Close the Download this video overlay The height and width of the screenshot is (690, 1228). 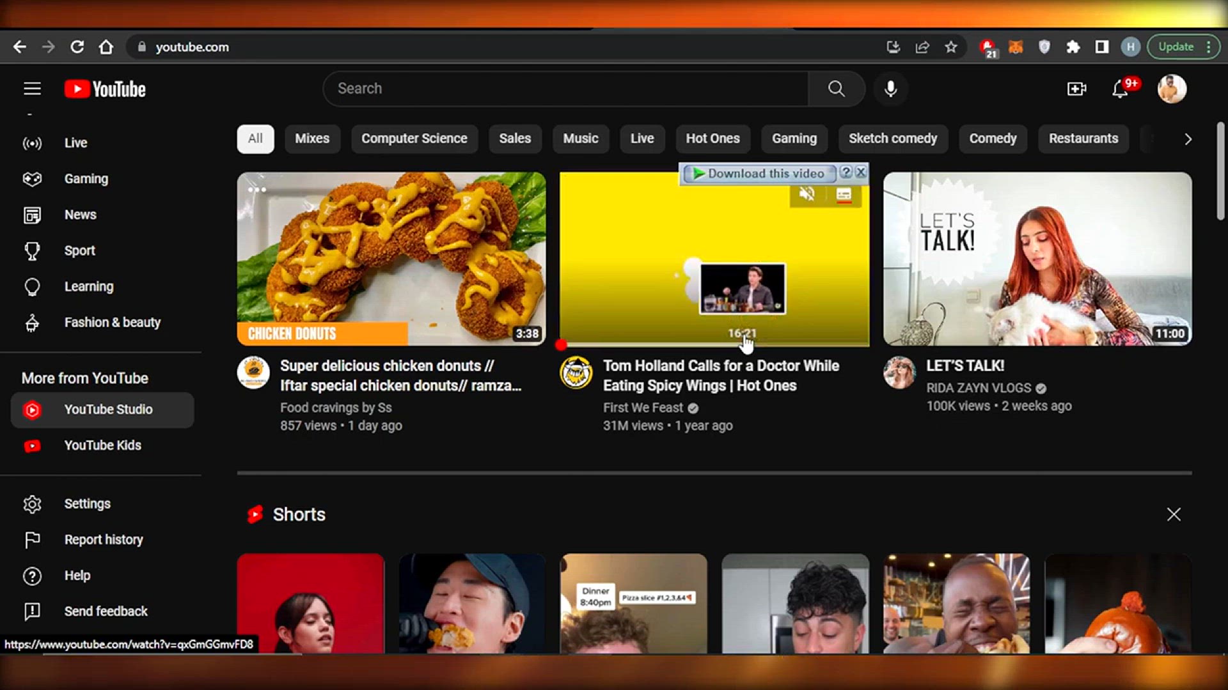coord(861,172)
